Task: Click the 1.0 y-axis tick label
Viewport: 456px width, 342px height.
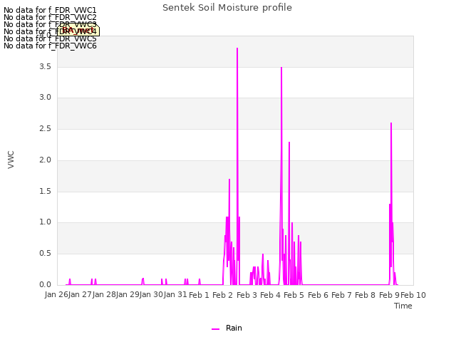Action: [x=45, y=222]
